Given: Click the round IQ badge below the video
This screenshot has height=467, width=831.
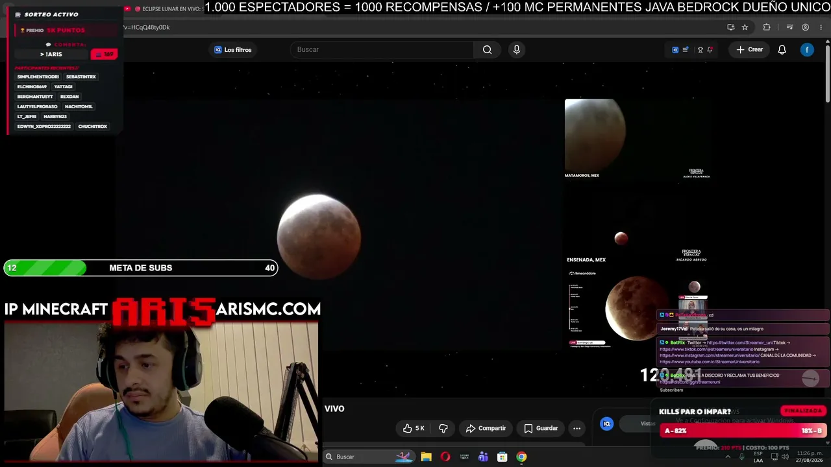Looking at the screenshot, I should click(x=607, y=424).
